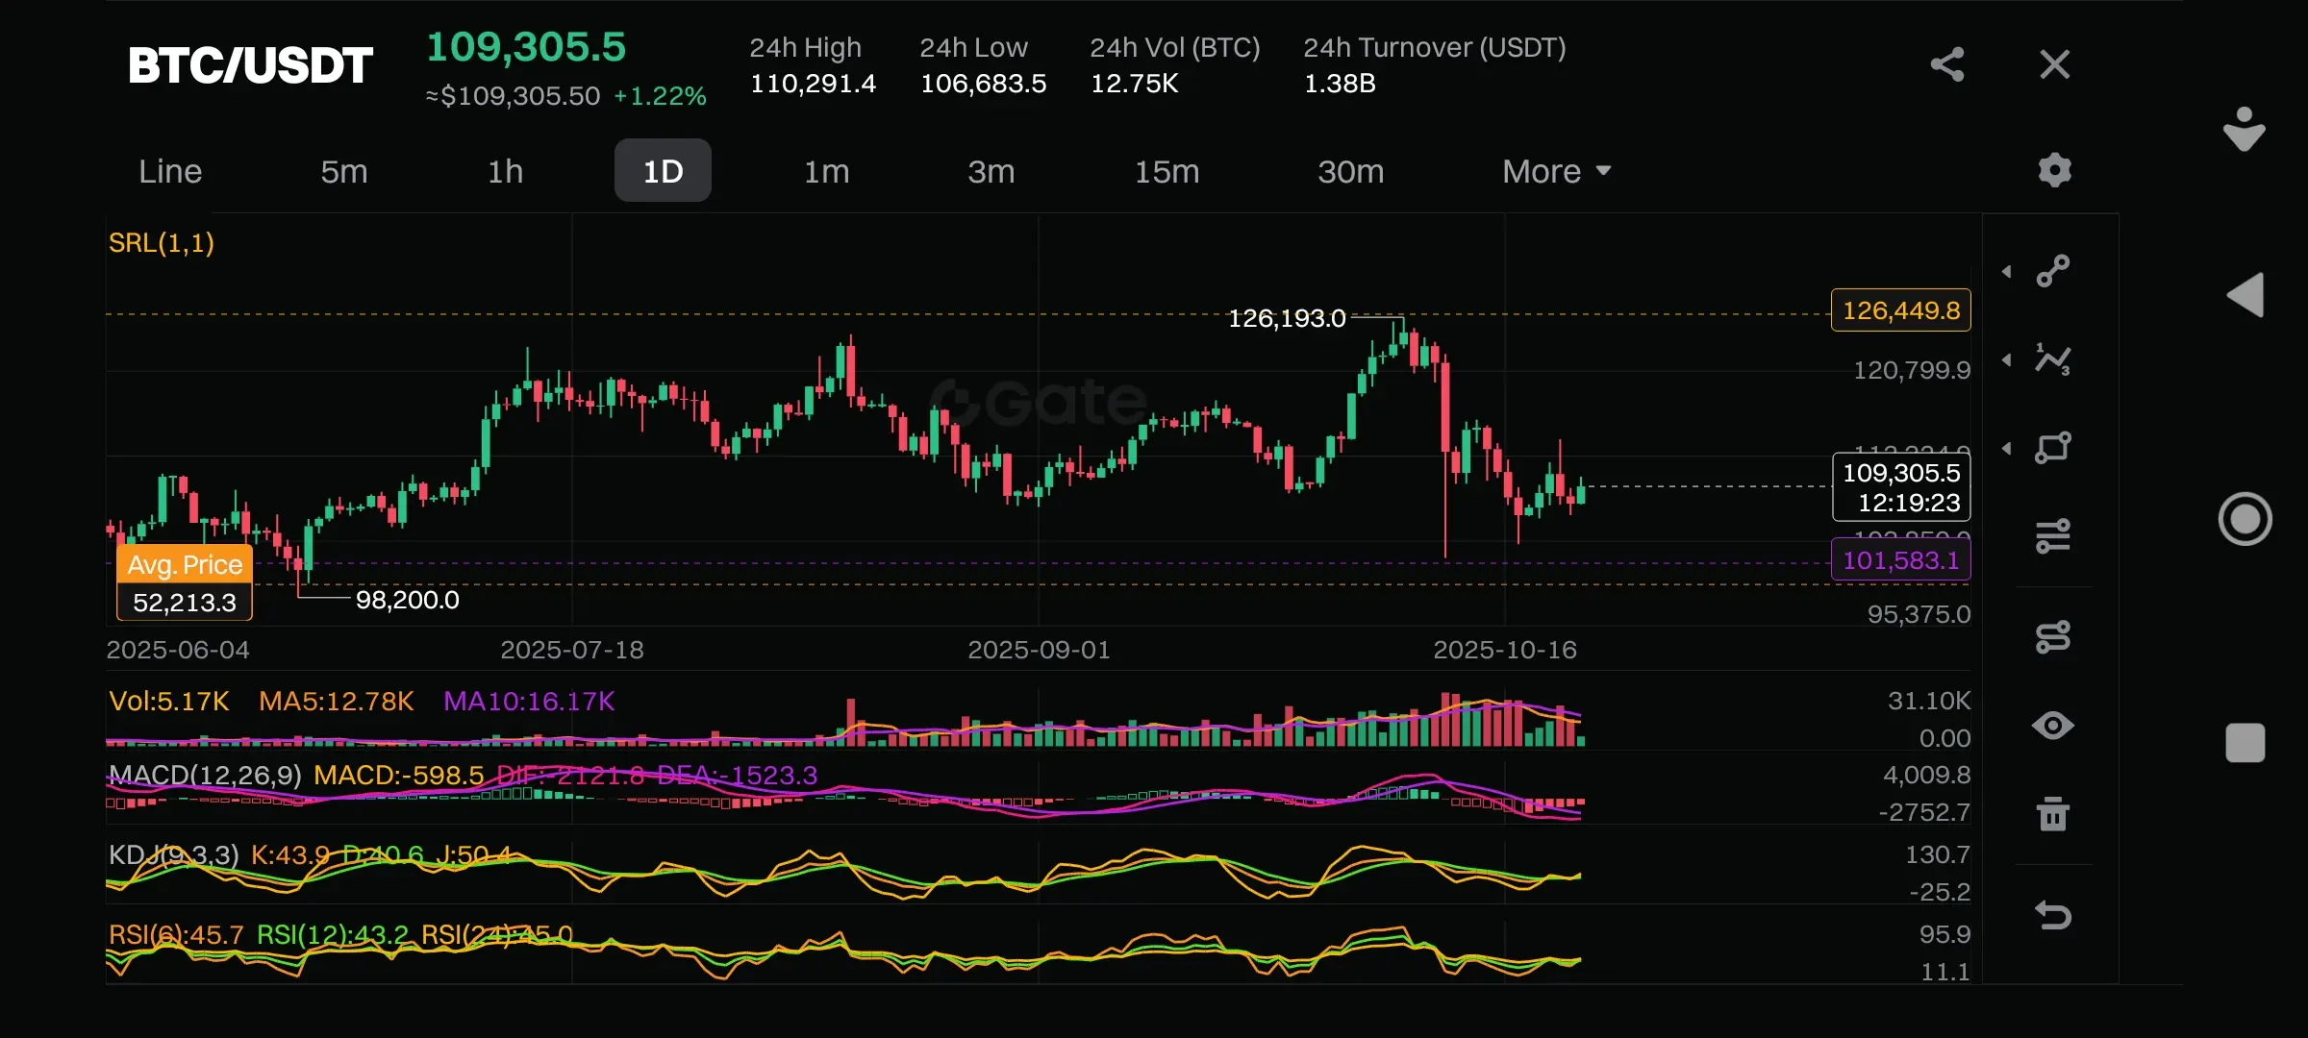
Task: Switch chart to Line mode
Action: 170,171
